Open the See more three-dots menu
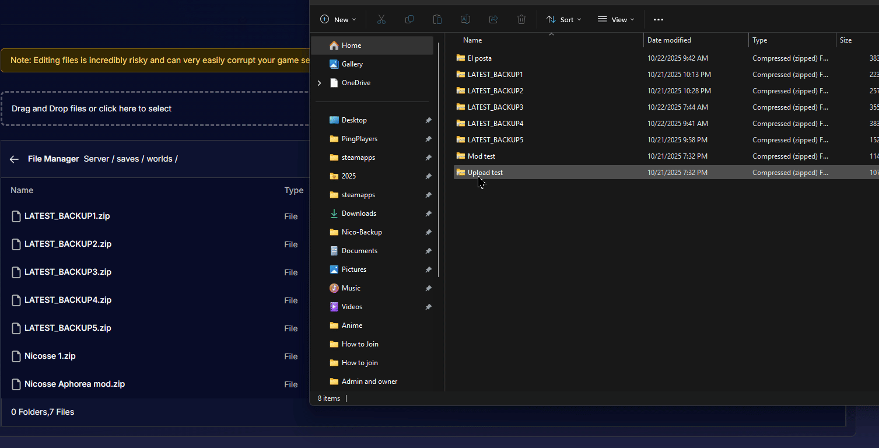Viewport: 879px width, 448px height. tap(659, 19)
